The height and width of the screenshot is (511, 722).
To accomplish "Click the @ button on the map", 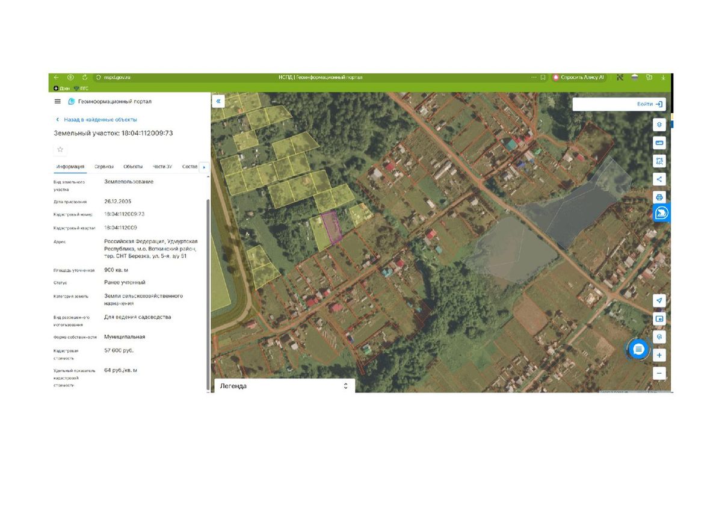I will pos(659,337).
